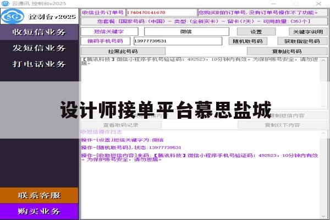
Task: Click the 短信关键字 label
Action: tap(109, 31)
